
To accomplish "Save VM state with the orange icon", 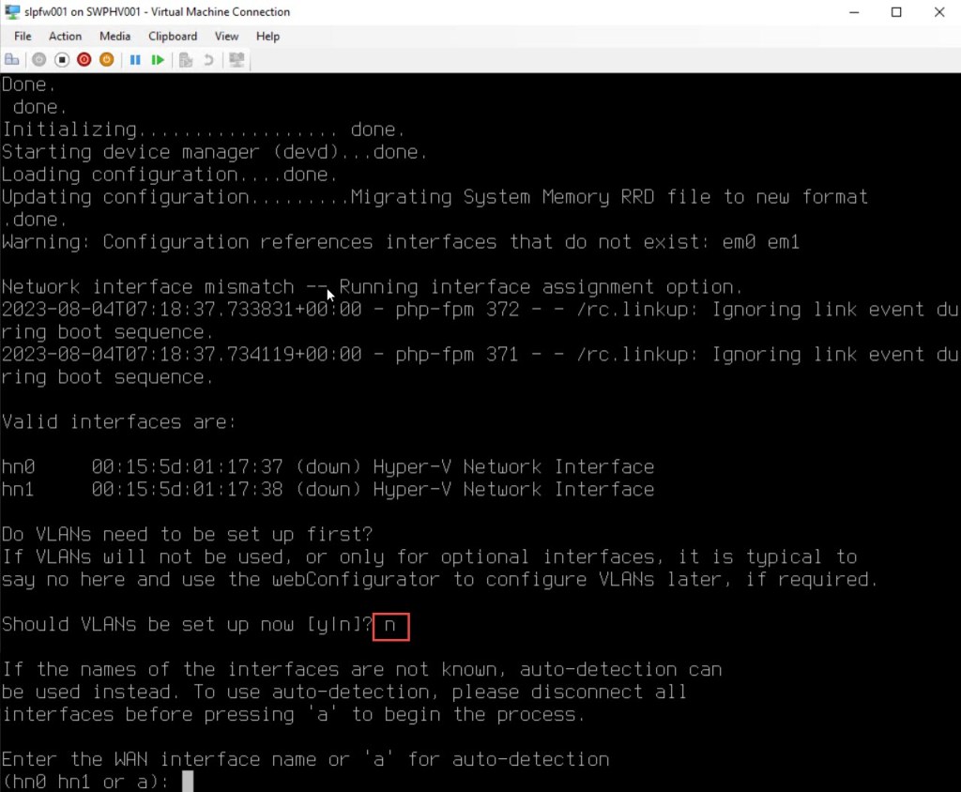I will 107,60.
